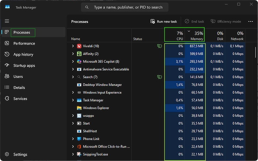The width and height of the screenshot is (258, 161).
Task: Switch to the Details tab
Action: point(34,87)
